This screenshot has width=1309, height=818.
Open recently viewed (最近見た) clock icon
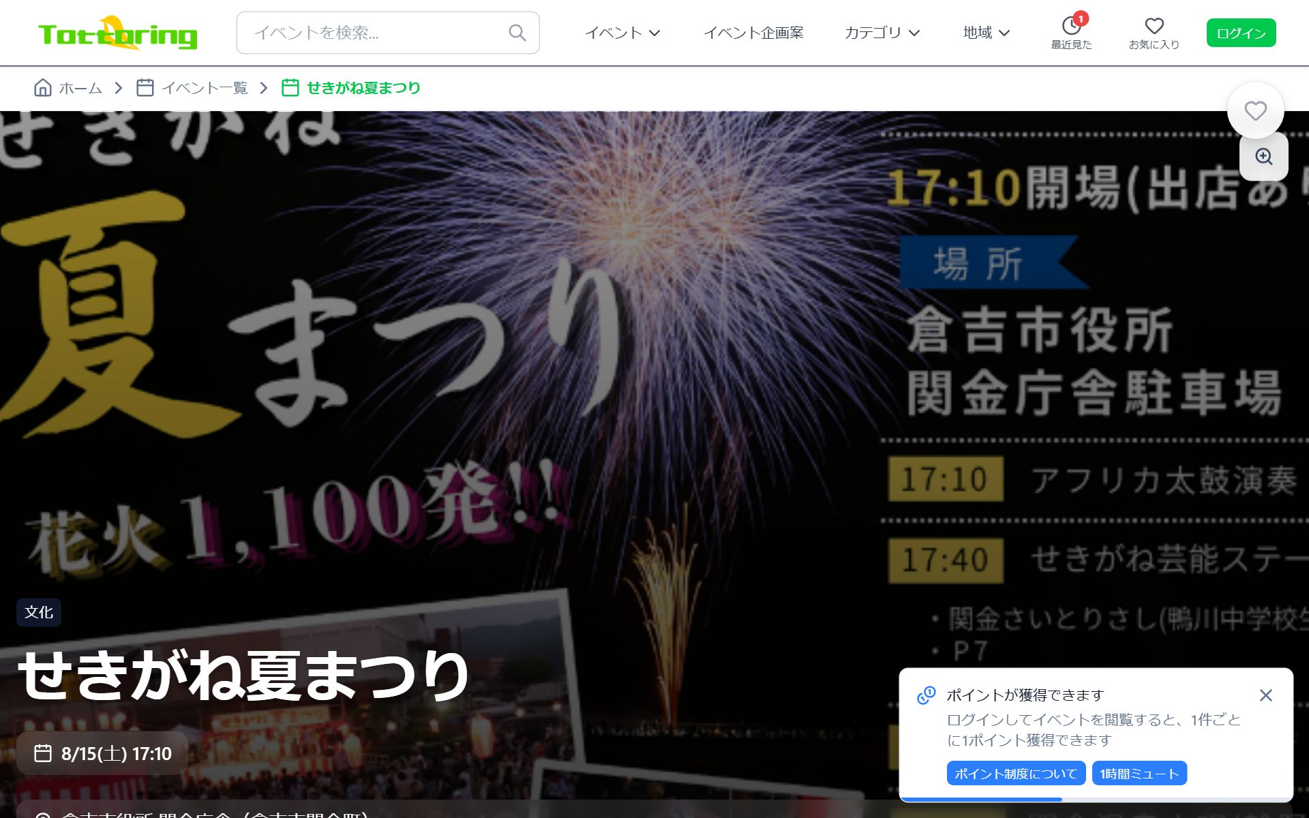click(x=1071, y=27)
